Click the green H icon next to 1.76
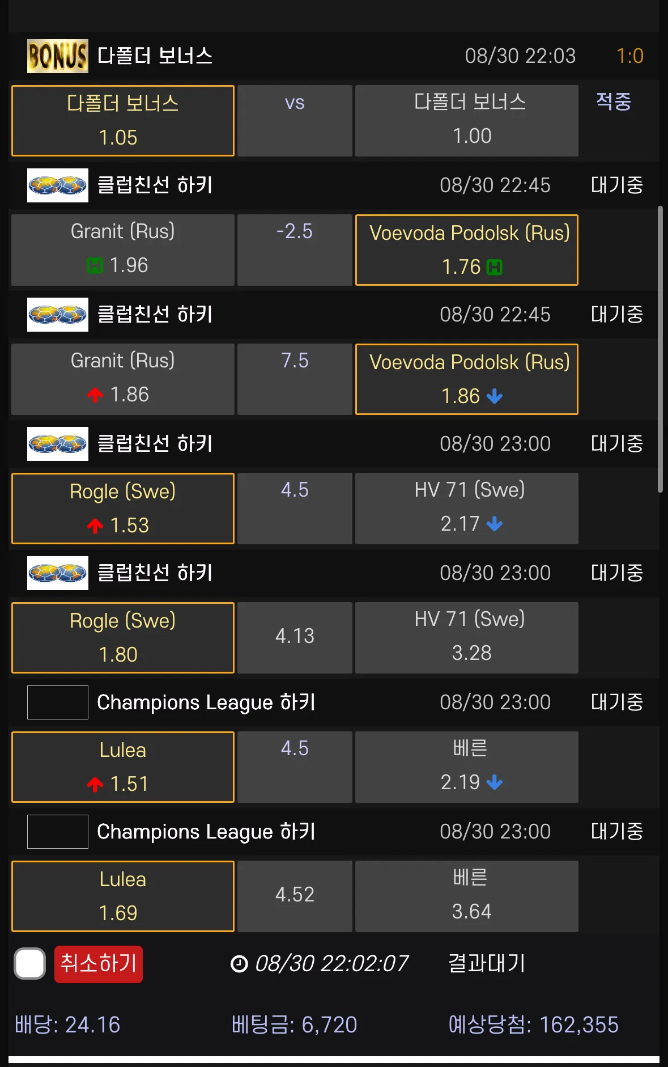 [495, 267]
